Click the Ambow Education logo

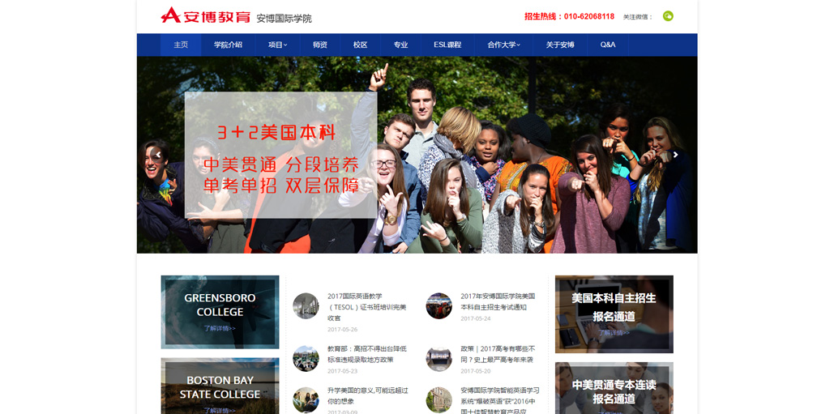pyautogui.click(x=205, y=16)
